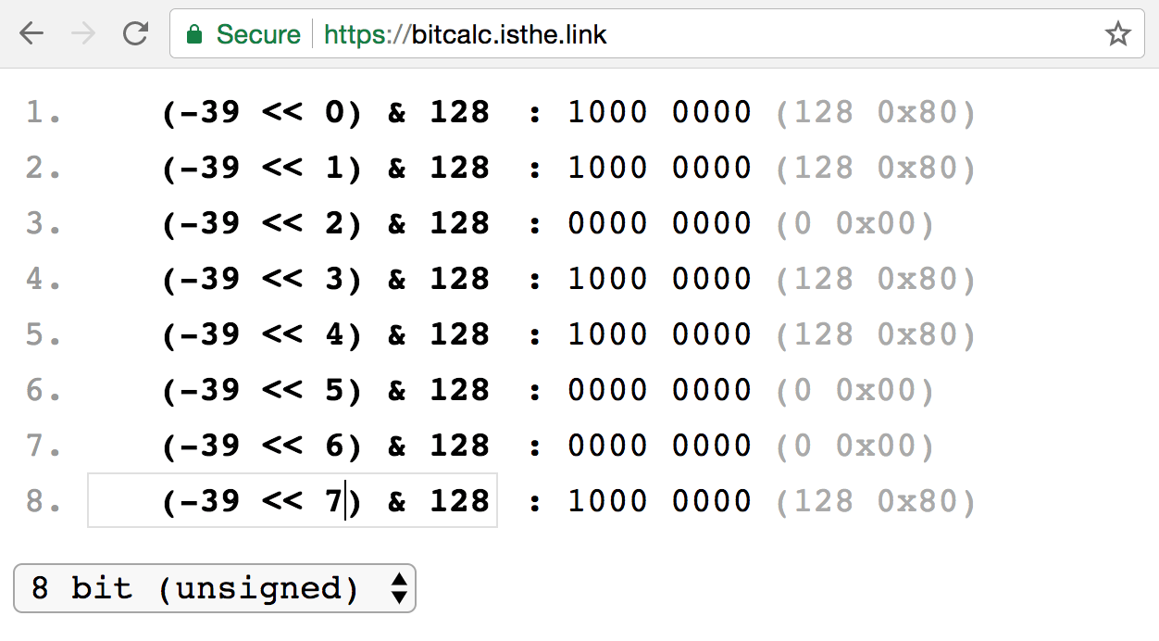Select the (-39 << 1) & 128 expression
Screen dimensions: 1159x641
pos(326,168)
